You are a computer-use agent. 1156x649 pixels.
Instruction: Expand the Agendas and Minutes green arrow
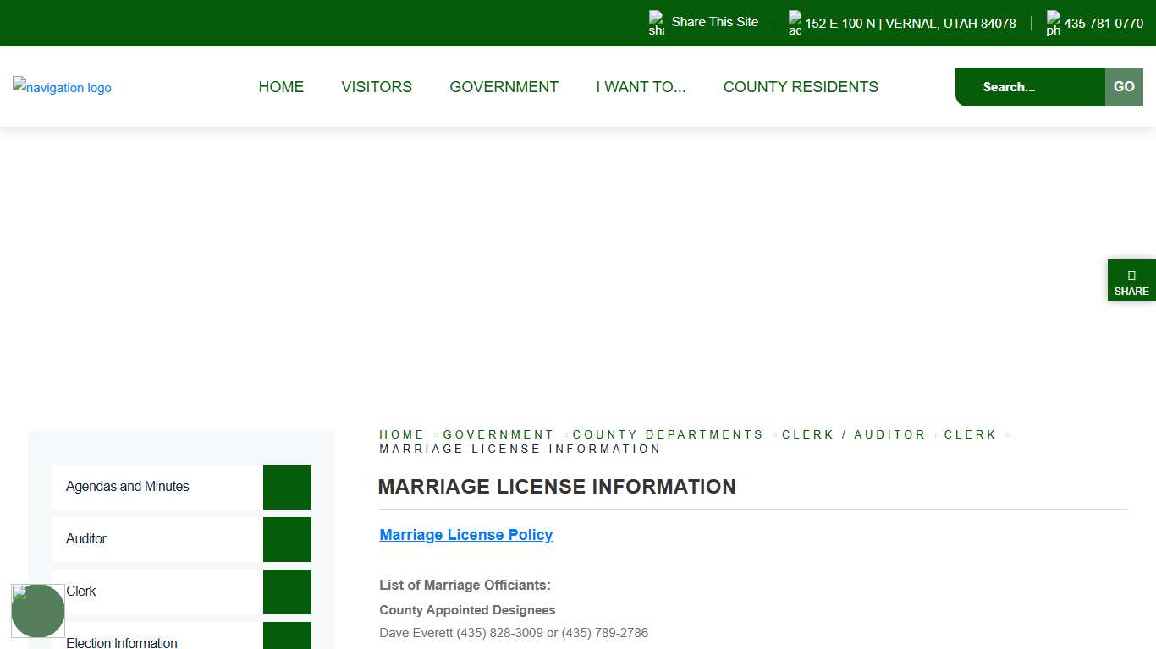287,487
